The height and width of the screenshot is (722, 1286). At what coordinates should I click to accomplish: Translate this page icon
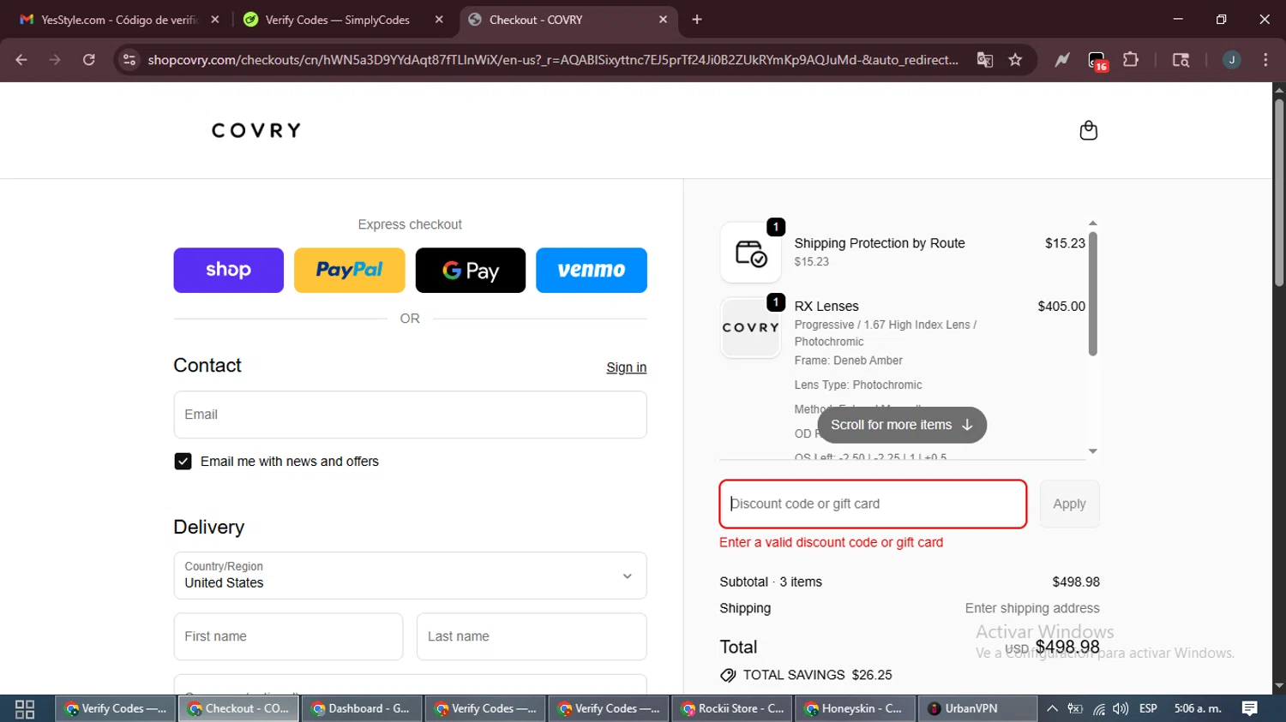pos(985,60)
